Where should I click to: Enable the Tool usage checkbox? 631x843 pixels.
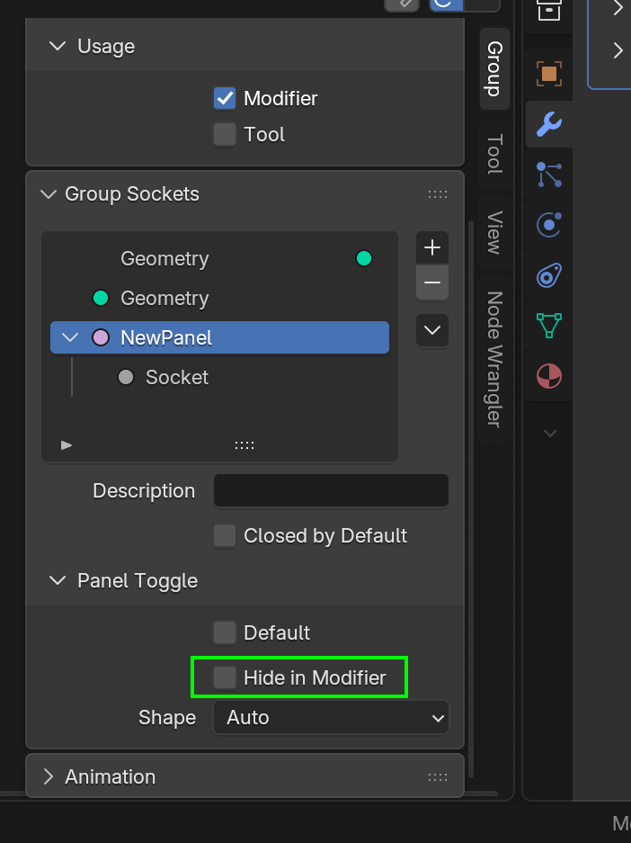pos(225,134)
